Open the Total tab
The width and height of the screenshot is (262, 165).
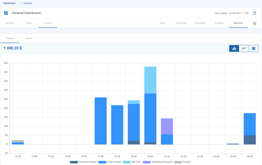click(162, 23)
